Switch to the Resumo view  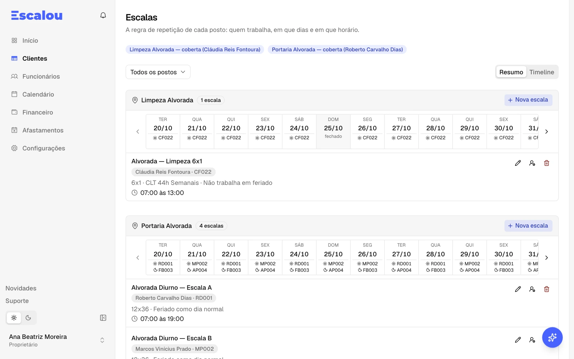[511, 72]
